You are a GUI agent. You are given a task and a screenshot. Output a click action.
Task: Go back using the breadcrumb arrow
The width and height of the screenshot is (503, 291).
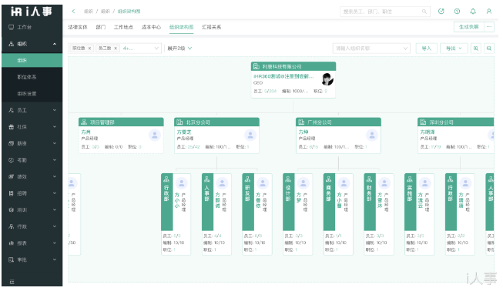point(73,12)
